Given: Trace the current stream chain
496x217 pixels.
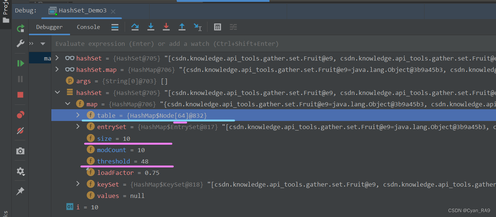Looking at the screenshot, I should (x=233, y=27).
